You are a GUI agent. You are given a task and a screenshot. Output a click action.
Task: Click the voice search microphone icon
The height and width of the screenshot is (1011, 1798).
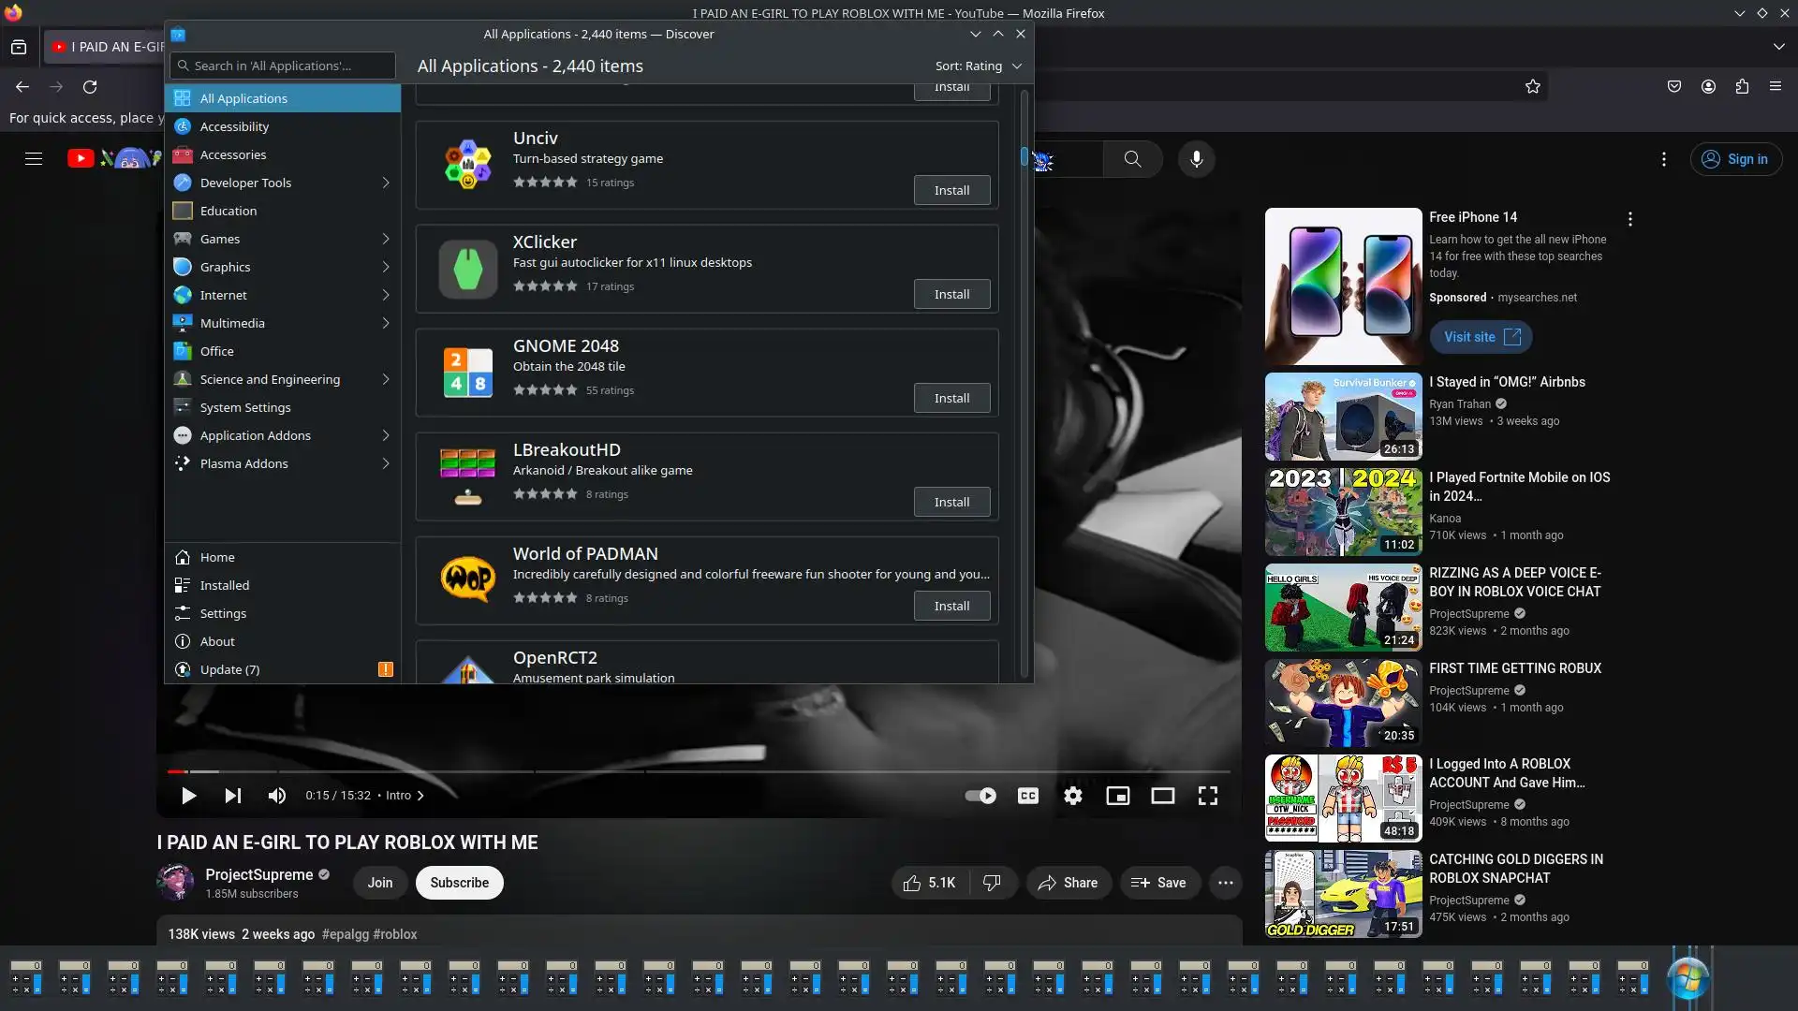[x=1196, y=159]
